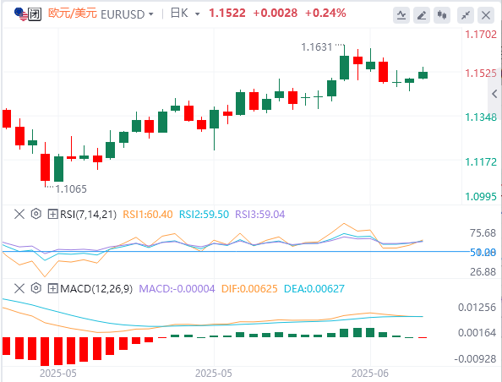Toggle the boxed character icon beside flag
Viewport: 502px width, 382px height.
click(35, 14)
